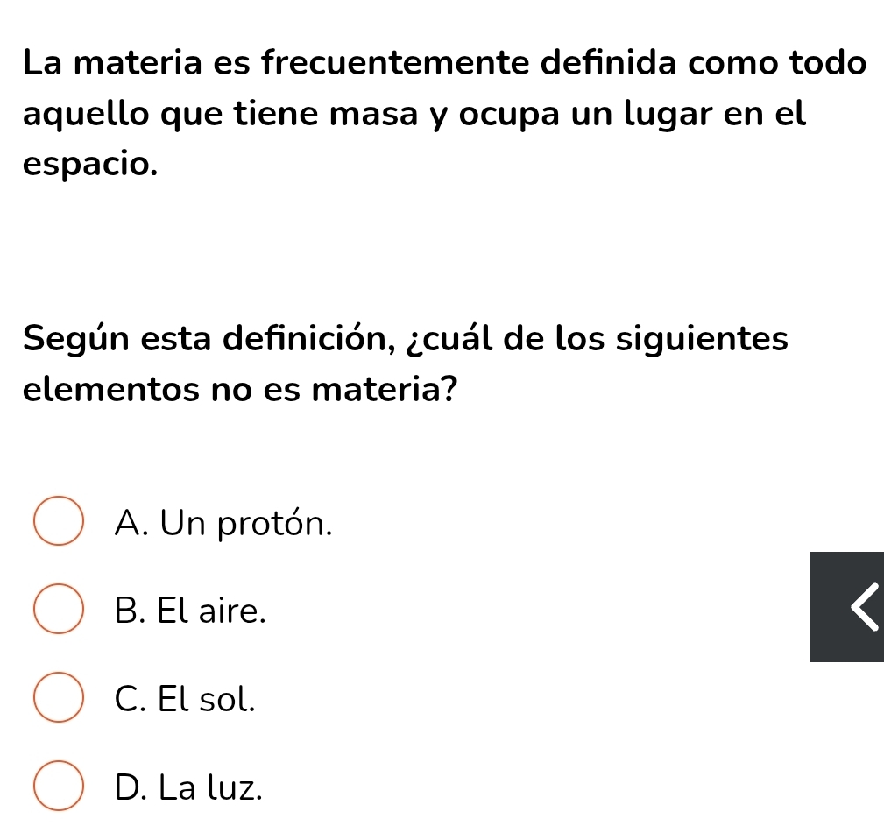Click the answer text 'A. Un protón.'
Screen dimensions: 884x826
pos(223,523)
